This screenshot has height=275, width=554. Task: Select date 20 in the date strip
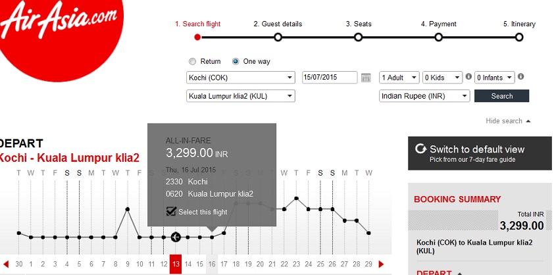tap(260, 264)
